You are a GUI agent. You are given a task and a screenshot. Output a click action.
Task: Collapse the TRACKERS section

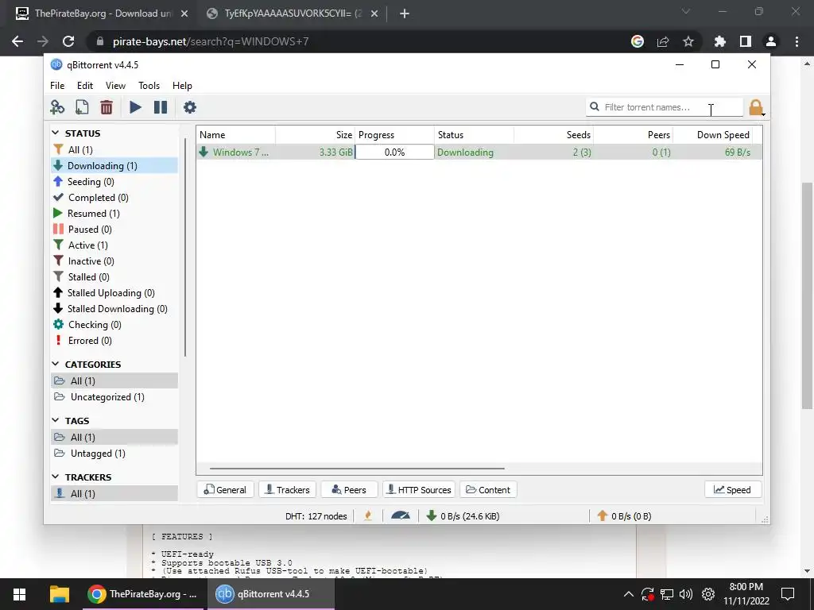56,477
